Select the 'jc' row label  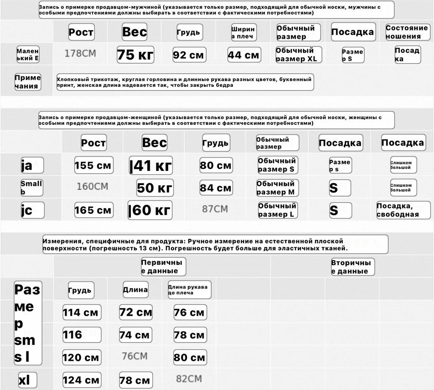point(32,210)
